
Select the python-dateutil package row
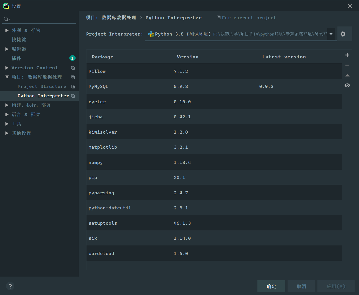tap(214, 208)
